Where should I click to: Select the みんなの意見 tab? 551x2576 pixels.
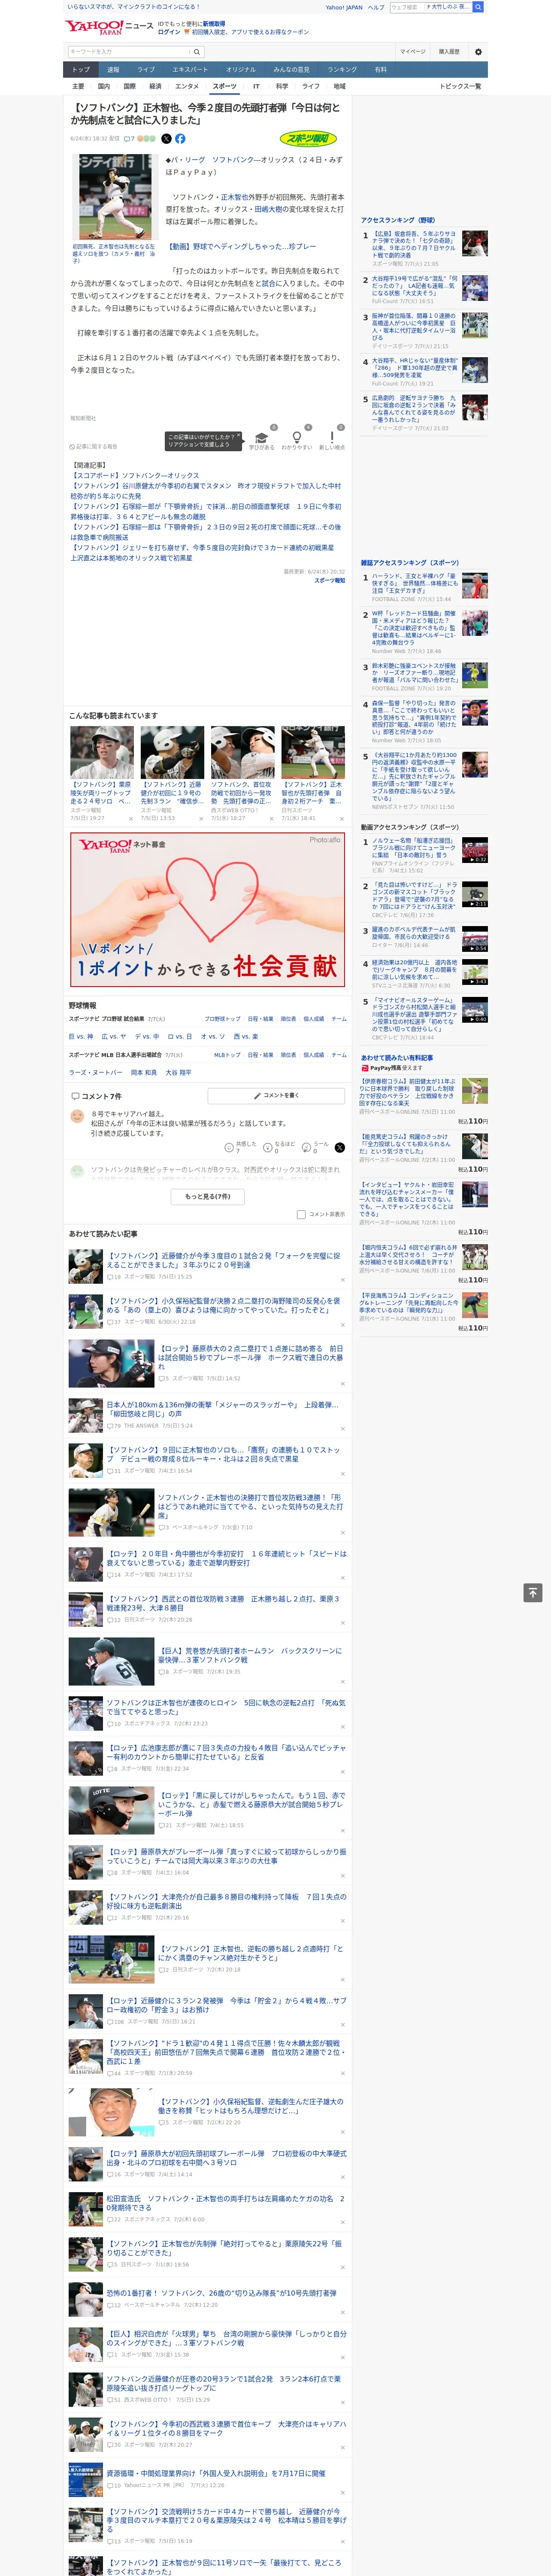(x=291, y=70)
